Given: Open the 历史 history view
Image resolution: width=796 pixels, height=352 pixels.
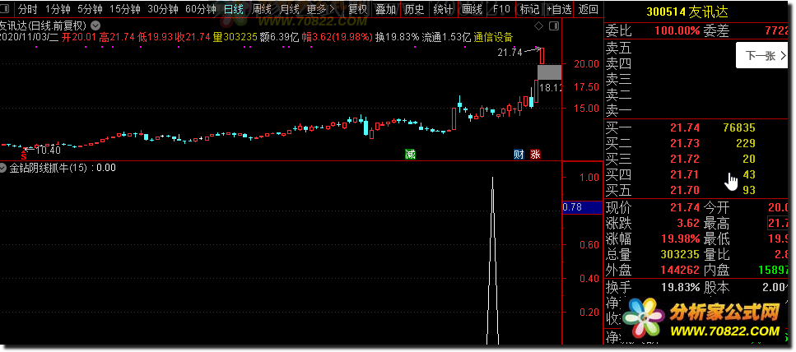Looking at the screenshot, I should click(x=414, y=8).
